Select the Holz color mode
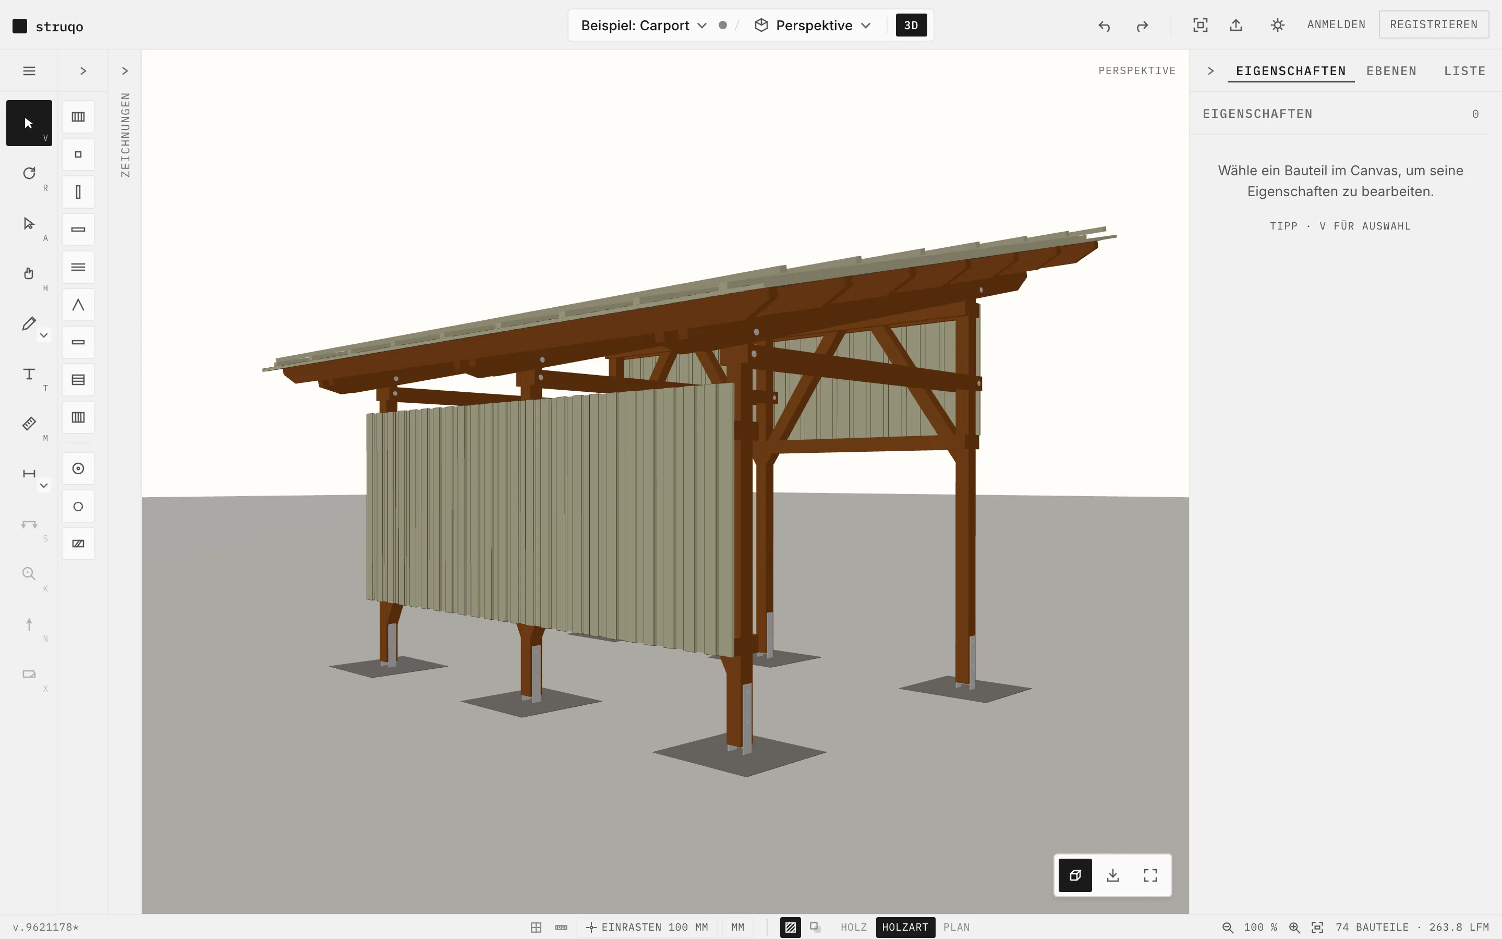Screen dimensions: 1502x939 pos(853,927)
